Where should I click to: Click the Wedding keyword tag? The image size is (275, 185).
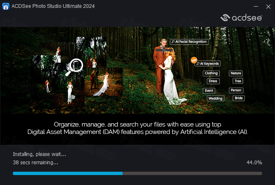215,99
